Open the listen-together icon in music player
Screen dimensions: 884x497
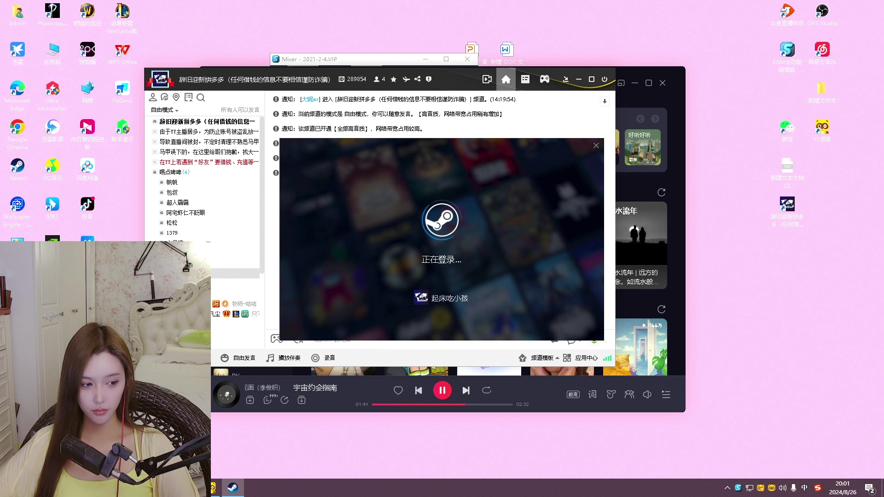tap(629, 394)
